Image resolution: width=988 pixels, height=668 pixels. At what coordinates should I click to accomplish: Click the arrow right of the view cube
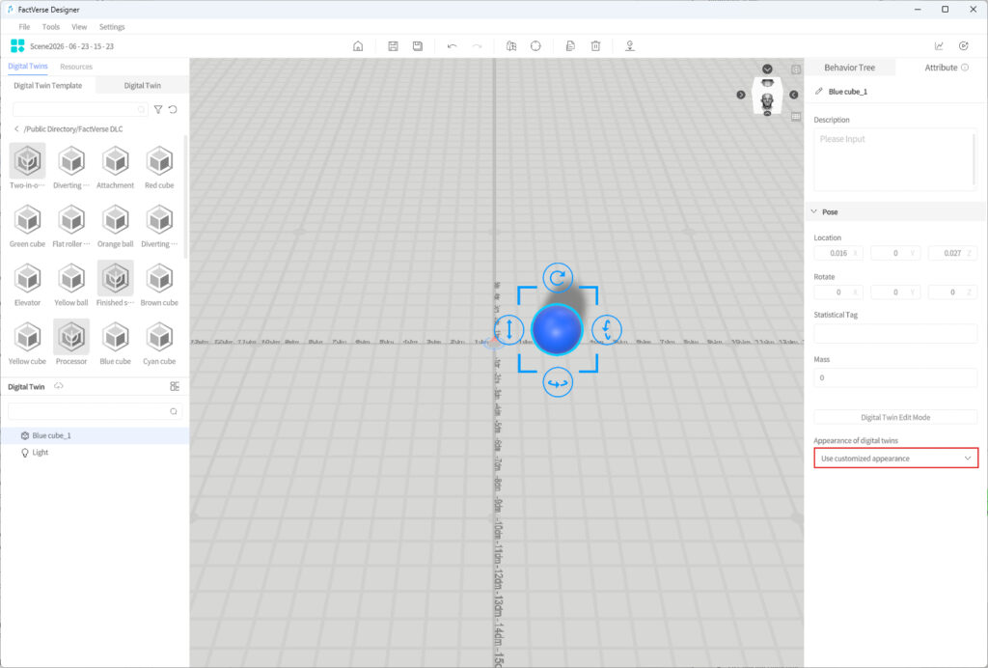click(794, 95)
